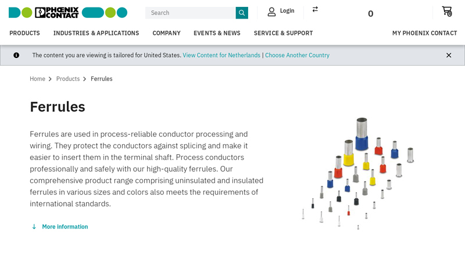Go to Home breadcrumb

37,79
